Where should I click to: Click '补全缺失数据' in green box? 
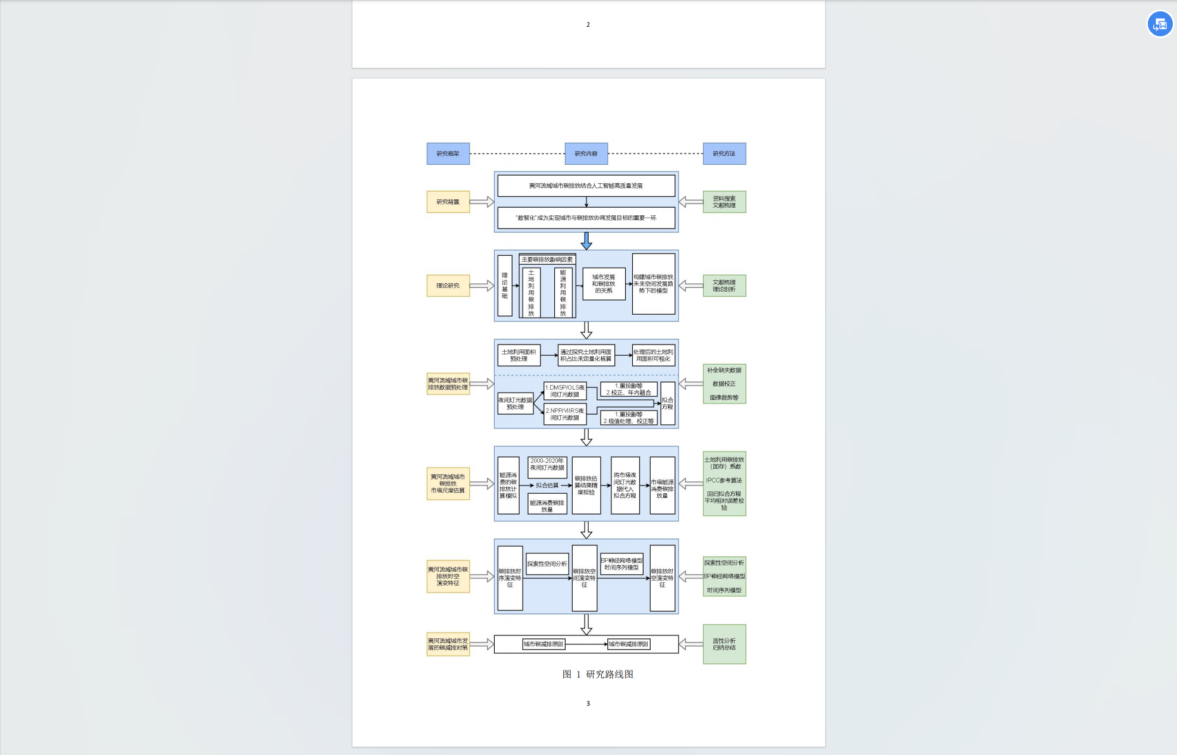[725, 370]
